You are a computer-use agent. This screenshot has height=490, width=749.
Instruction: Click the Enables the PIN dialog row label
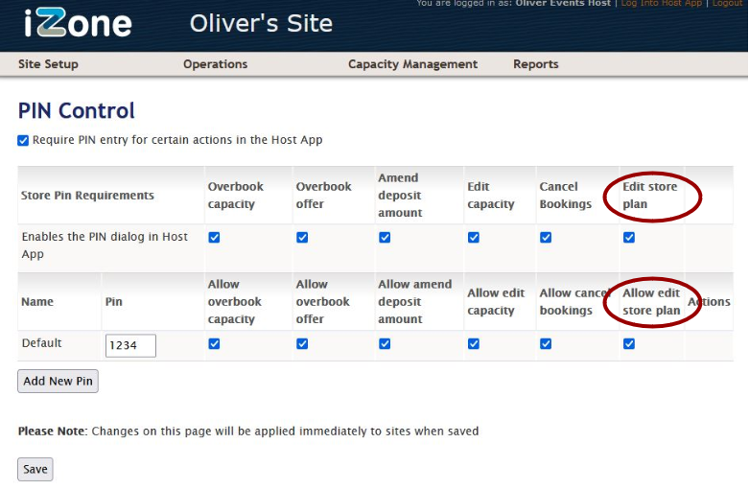105,245
